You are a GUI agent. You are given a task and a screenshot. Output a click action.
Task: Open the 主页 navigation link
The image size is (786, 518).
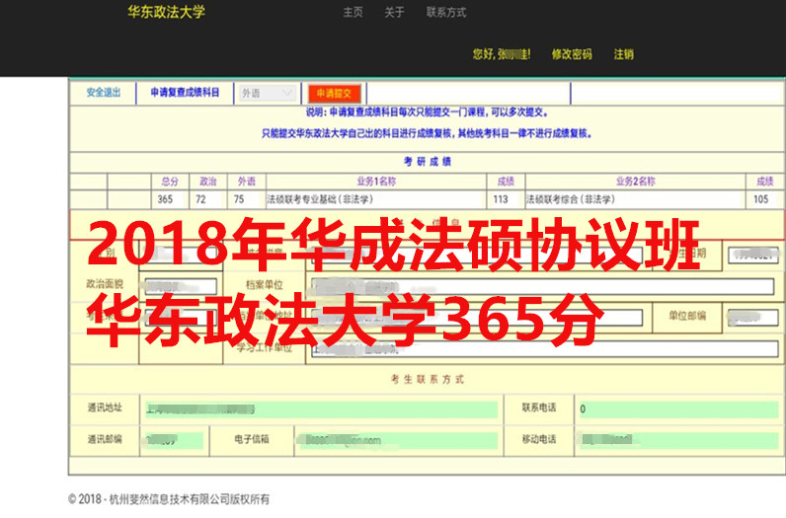pos(353,12)
